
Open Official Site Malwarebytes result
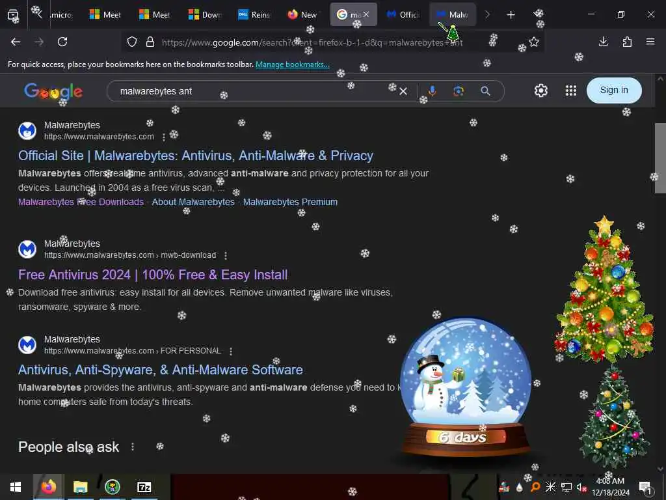pos(195,156)
